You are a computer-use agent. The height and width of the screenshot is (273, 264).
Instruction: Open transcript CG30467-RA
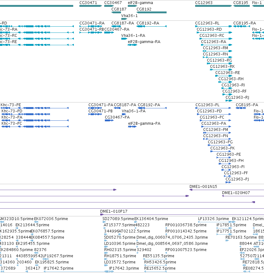[x=117, y=29]
